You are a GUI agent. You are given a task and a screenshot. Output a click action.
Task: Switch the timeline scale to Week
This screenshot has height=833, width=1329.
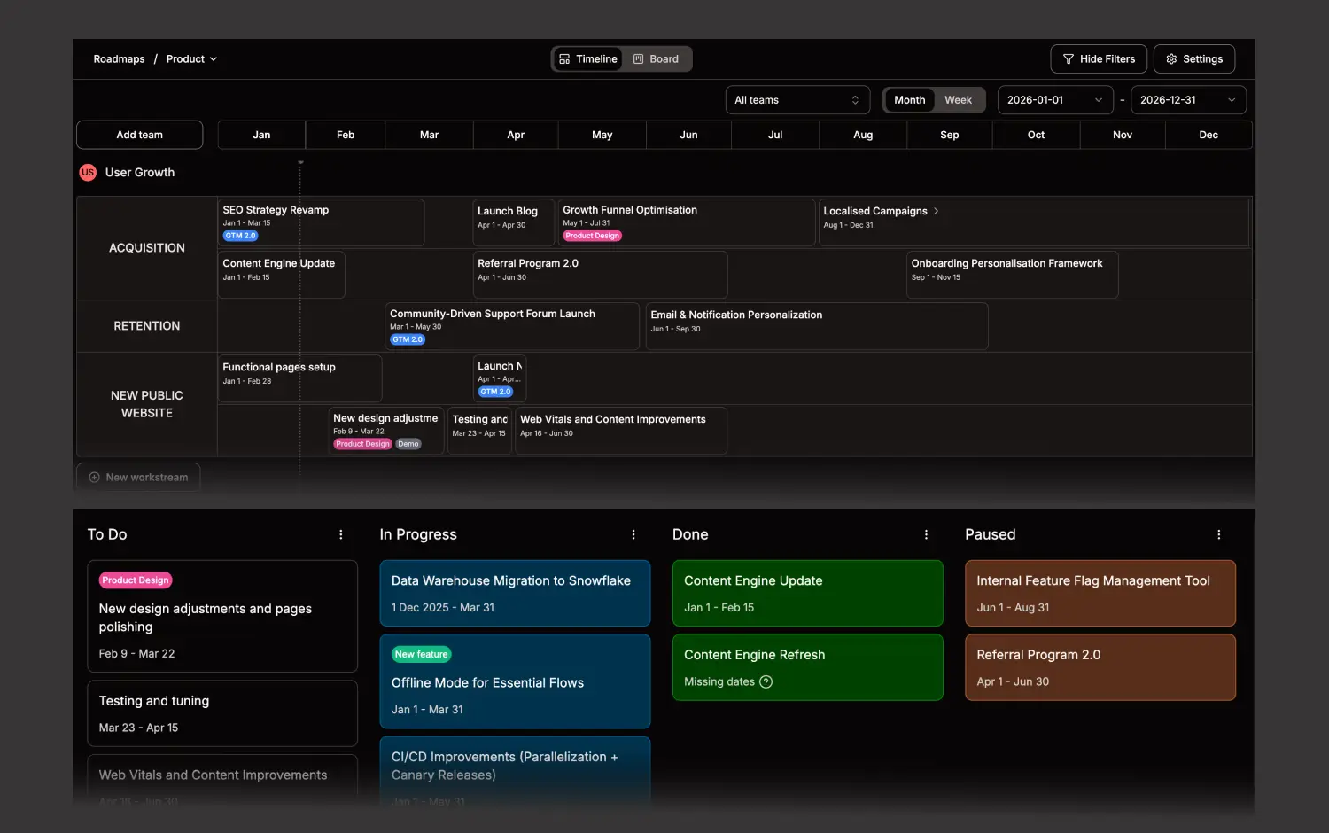point(958,99)
